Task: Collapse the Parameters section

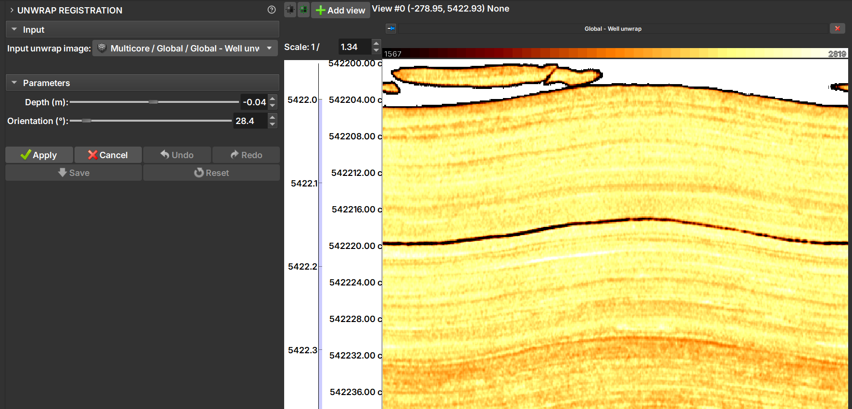Action: click(x=14, y=83)
